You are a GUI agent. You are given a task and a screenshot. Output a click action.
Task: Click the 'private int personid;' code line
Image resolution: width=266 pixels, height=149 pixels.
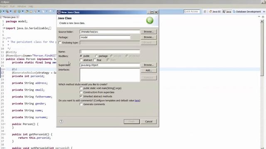[28, 76]
